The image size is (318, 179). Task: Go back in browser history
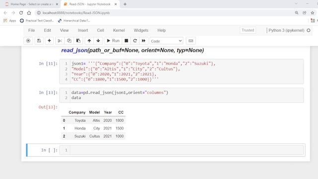[x=5, y=13]
